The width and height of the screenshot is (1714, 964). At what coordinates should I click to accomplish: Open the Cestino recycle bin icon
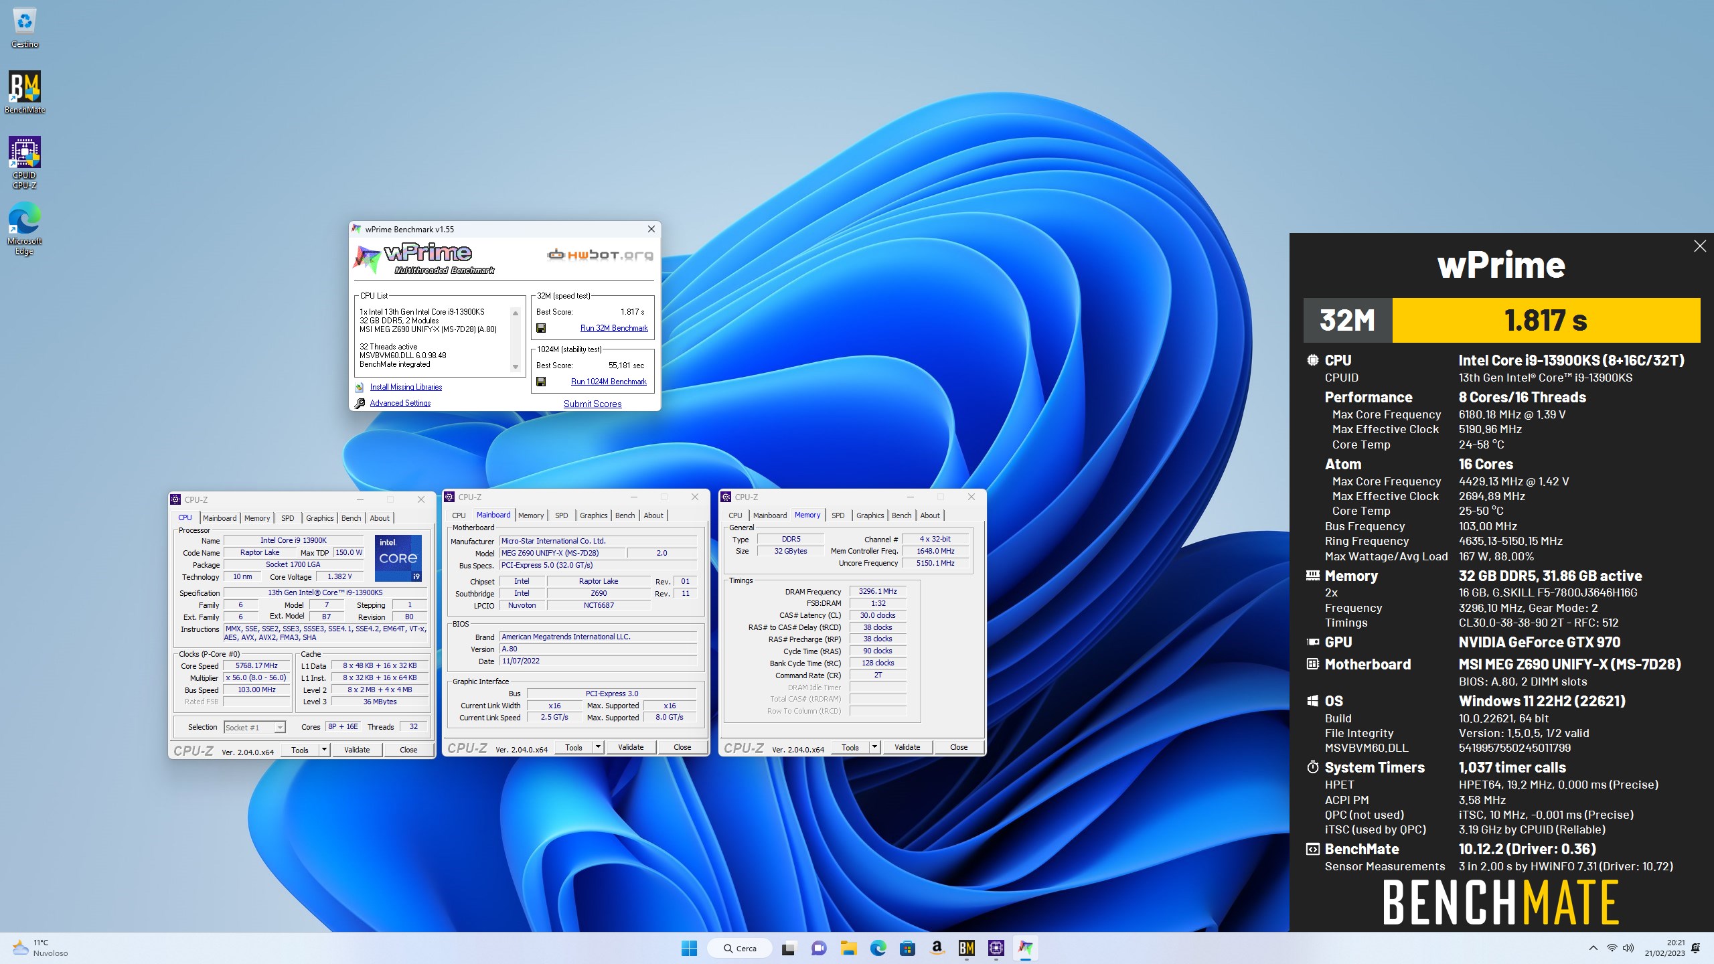tap(24, 27)
